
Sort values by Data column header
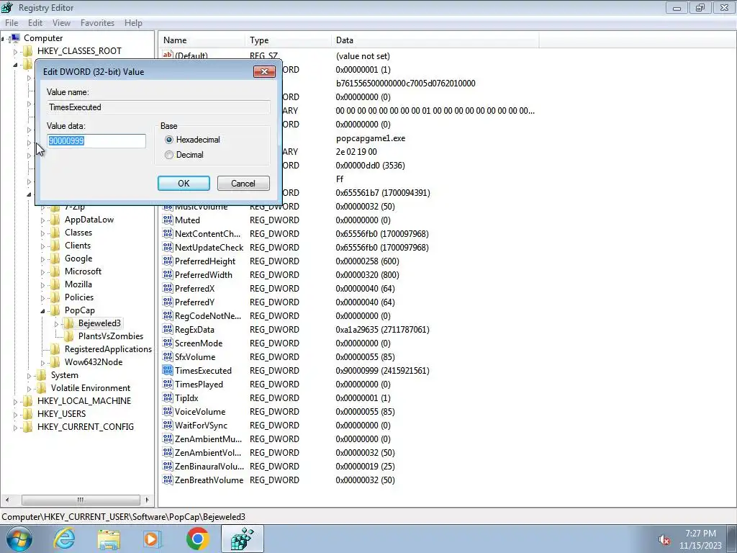pyautogui.click(x=435, y=40)
